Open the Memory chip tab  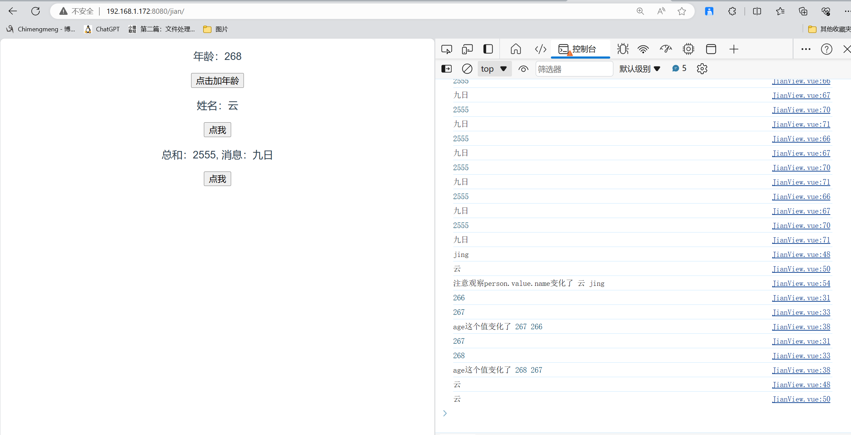point(688,49)
